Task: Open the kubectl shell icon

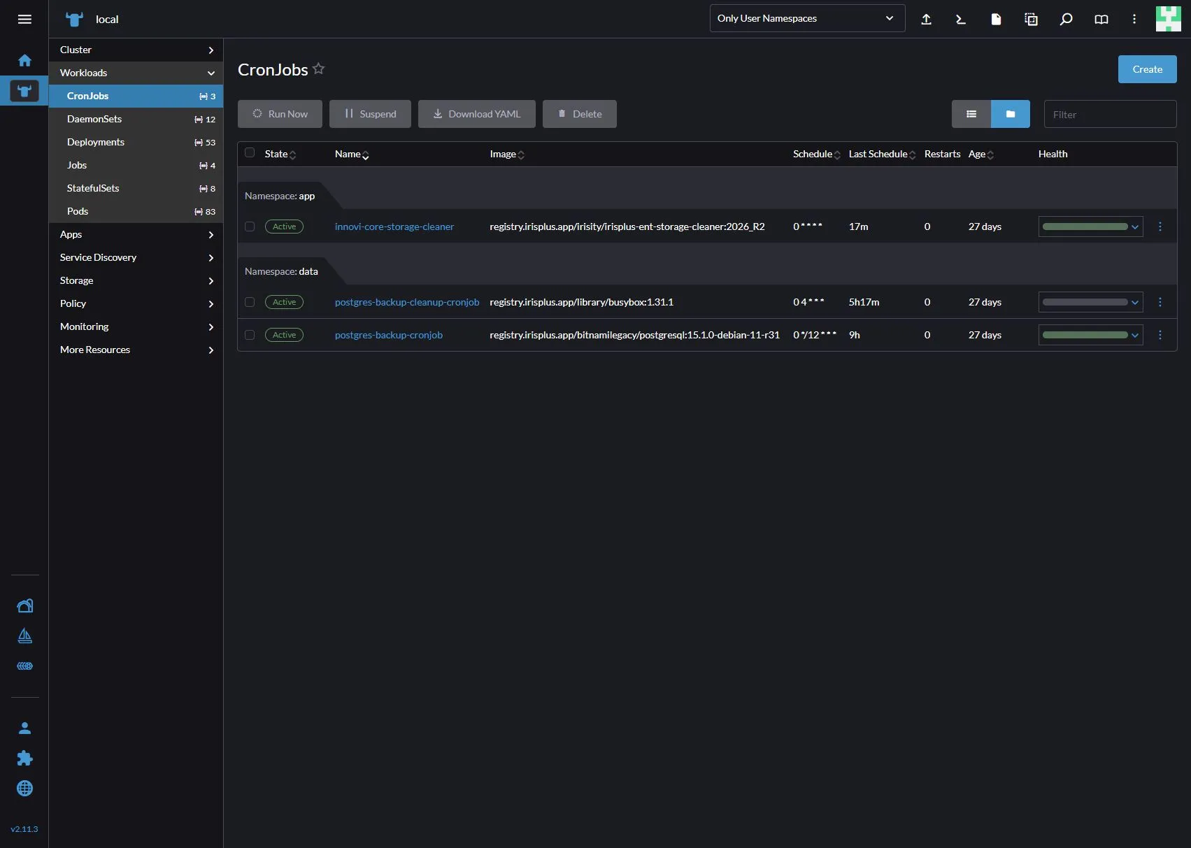Action: [x=961, y=19]
